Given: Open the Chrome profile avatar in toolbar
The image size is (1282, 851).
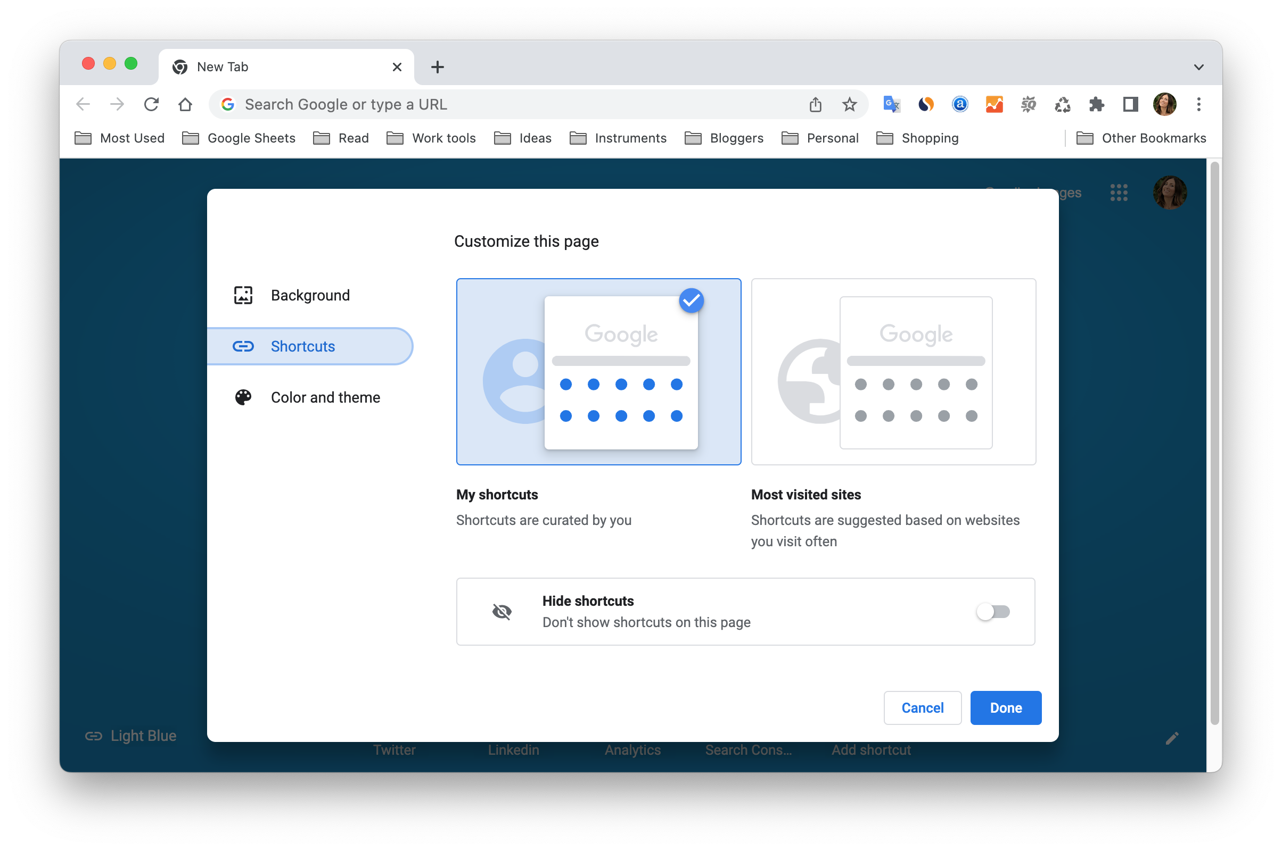Looking at the screenshot, I should 1165,104.
